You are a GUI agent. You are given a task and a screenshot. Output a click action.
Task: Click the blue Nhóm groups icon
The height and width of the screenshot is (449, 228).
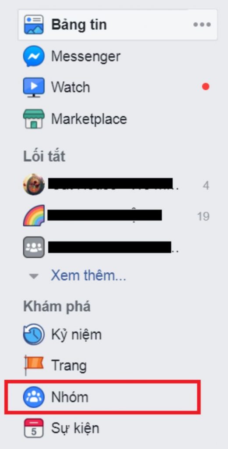click(x=34, y=397)
